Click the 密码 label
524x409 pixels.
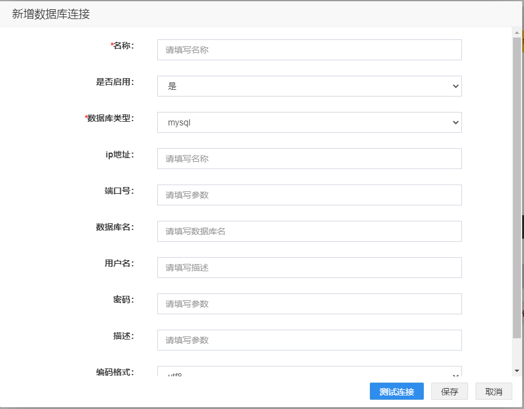(x=123, y=300)
